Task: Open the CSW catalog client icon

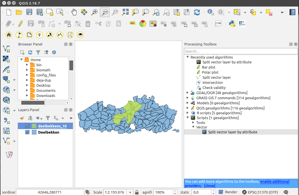Action: (x=218, y=23)
